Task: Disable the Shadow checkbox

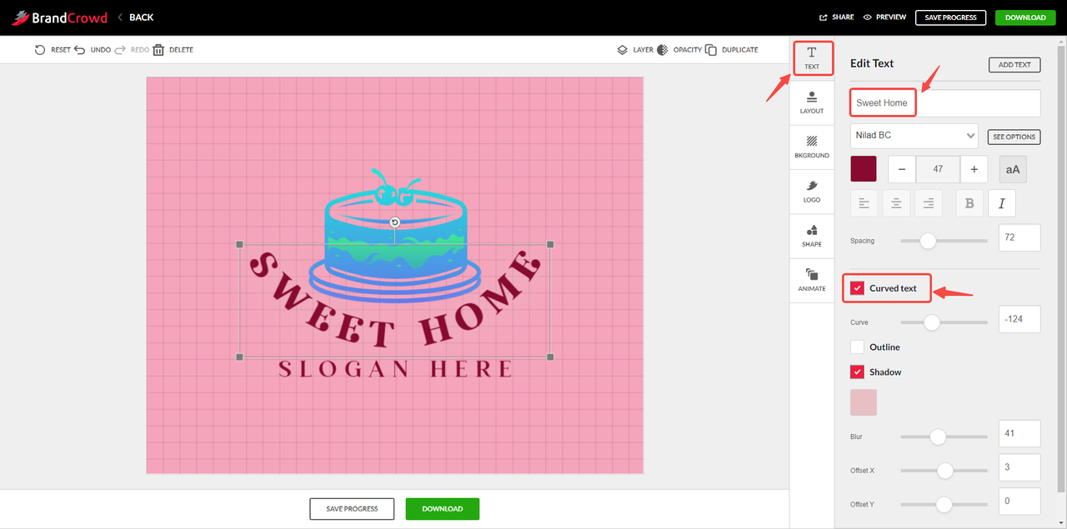Action: tap(857, 372)
